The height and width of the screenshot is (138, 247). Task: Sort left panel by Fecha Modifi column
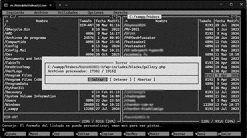(x=107, y=21)
